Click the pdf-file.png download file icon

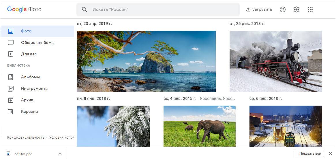coord(8,154)
